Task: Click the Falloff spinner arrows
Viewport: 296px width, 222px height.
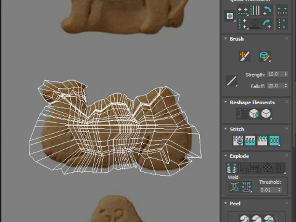Action: click(286, 86)
